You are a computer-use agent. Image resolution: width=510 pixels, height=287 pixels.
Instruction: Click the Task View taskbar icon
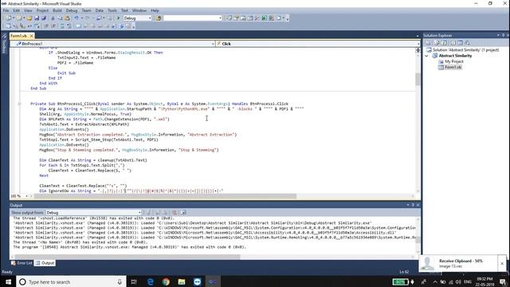coord(134,281)
